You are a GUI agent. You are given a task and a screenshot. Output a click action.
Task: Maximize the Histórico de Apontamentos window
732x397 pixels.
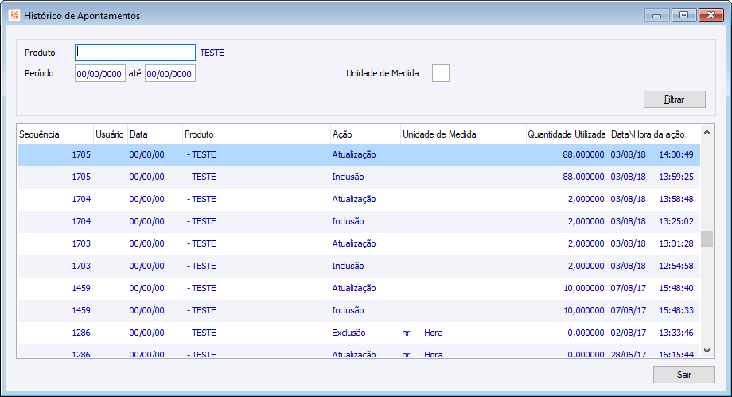tap(684, 15)
